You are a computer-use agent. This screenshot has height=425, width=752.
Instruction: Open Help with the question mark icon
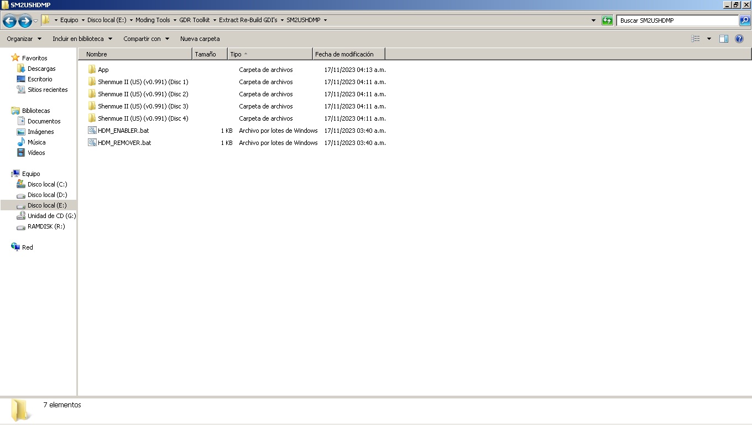pos(739,39)
